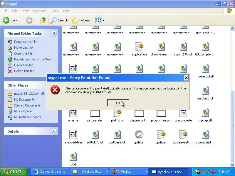This screenshot has height=176, width=235.
Task: Select the updater settings file with gear icon
Action: coord(161,134)
